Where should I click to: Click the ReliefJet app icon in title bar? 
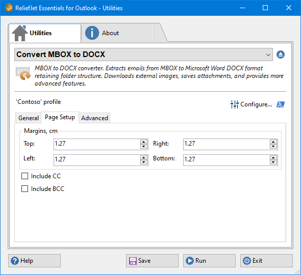pos(9,8)
